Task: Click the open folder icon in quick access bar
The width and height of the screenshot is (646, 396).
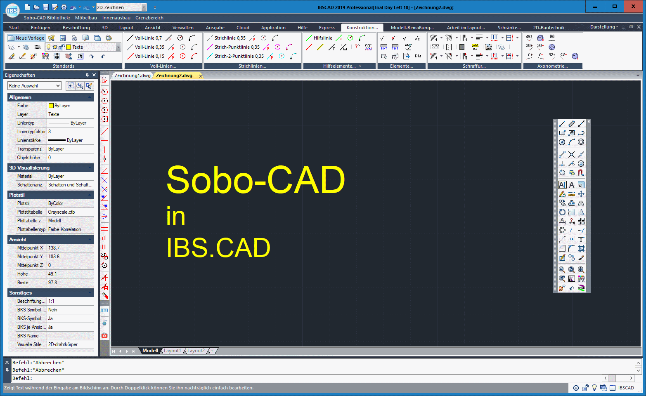Action: 36,7
